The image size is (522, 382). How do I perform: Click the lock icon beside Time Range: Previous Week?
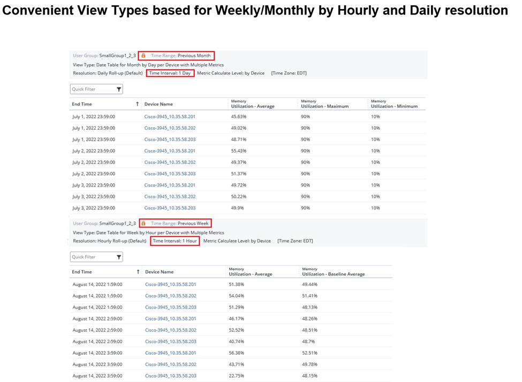pos(143,223)
